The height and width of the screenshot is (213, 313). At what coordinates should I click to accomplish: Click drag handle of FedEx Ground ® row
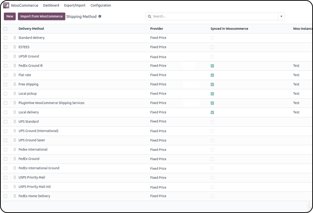click(x=15, y=66)
